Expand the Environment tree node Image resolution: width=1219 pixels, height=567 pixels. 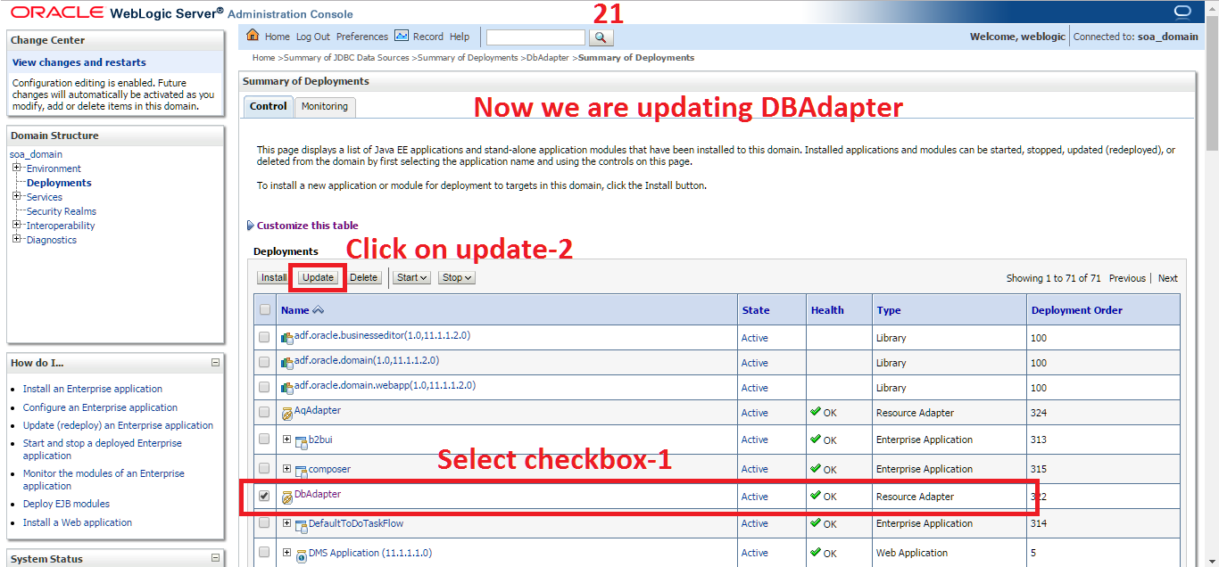pos(17,168)
